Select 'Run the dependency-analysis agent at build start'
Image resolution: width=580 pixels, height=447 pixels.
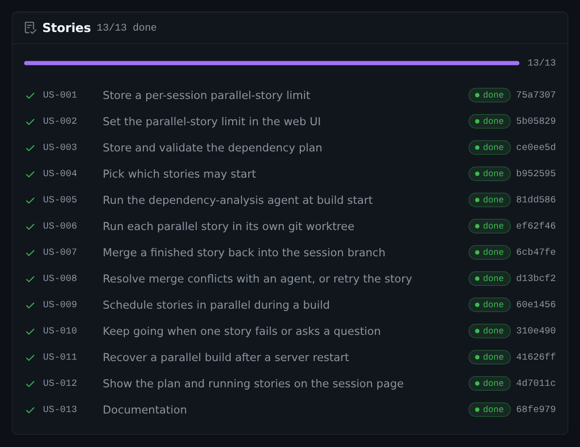[x=238, y=200]
